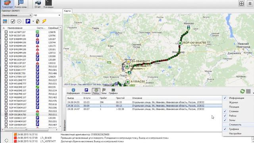
Task: Sort trips by the Пробег column header
Action: click(103, 98)
